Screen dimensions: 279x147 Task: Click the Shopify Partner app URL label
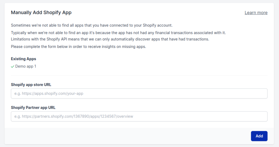click(33, 108)
